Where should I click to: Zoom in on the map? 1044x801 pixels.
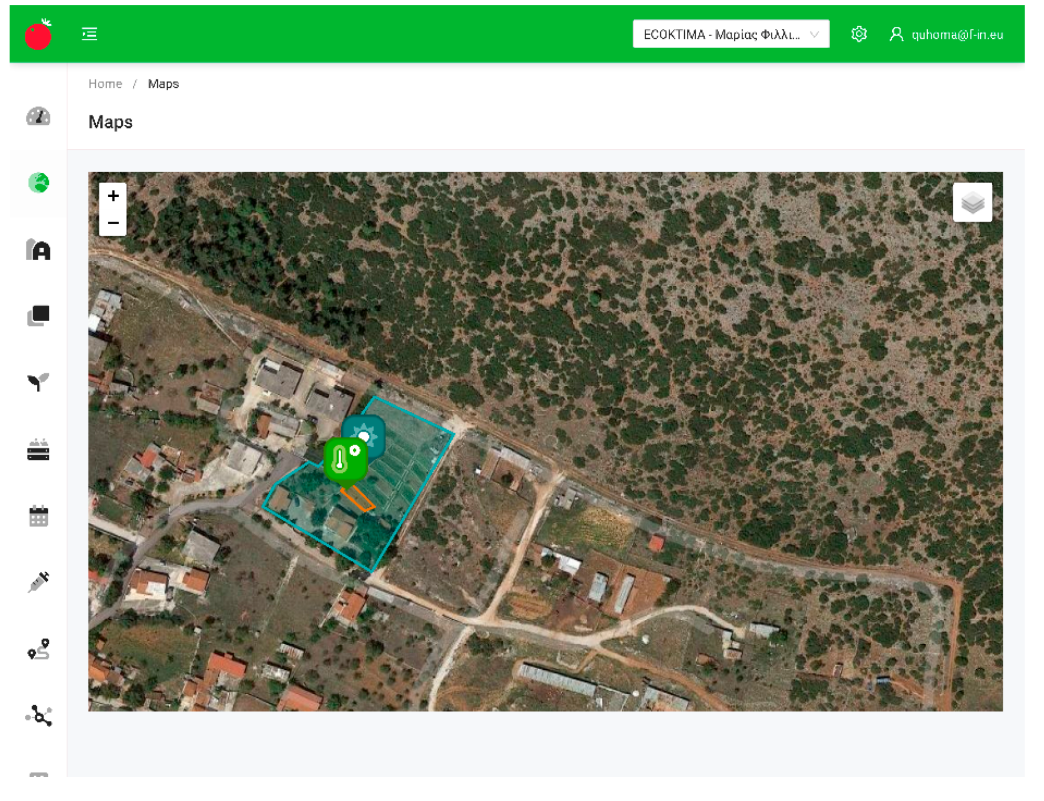[113, 196]
